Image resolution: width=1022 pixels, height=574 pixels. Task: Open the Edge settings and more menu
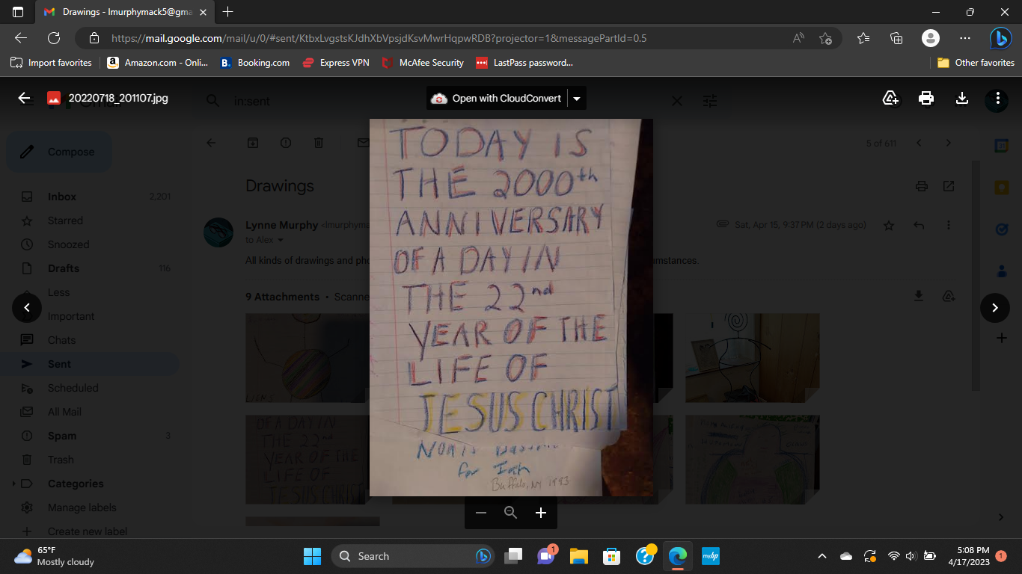coord(964,38)
